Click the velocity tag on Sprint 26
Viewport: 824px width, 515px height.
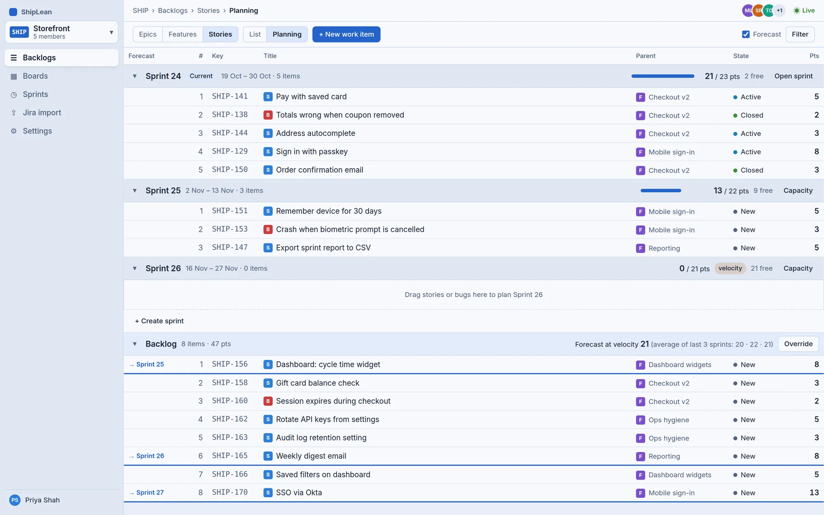730,269
